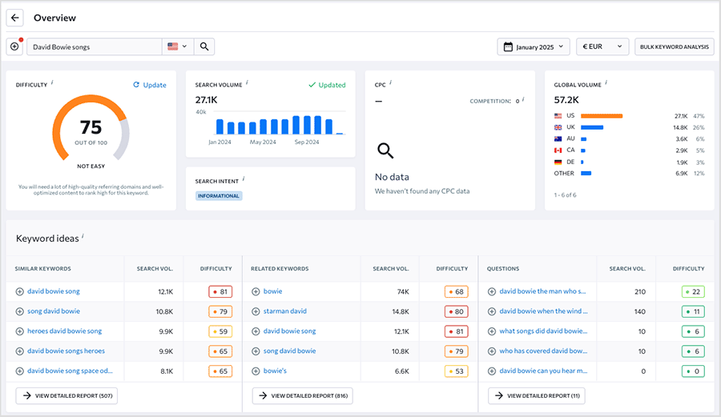
Task: Add similar keyword song david bowie via plus icon
Action: (x=20, y=311)
